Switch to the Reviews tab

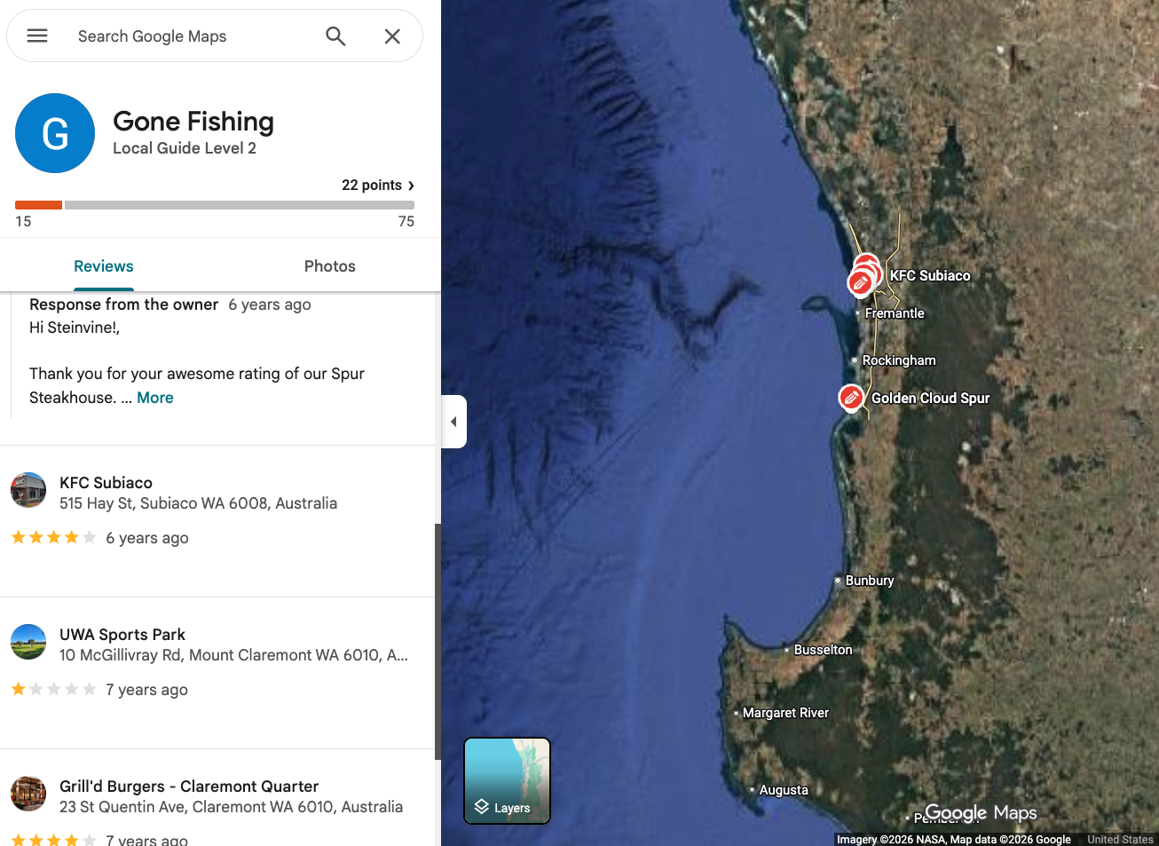tap(104, 266)
